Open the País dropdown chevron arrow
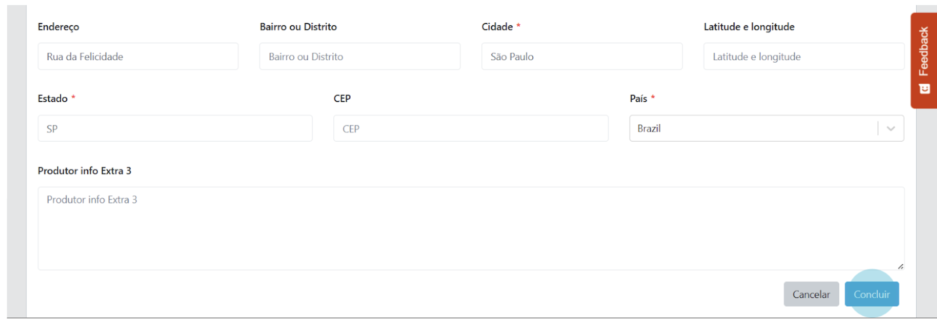Image resolution: width=937 pixels, height=325 pixels. (x=891, y=129)
